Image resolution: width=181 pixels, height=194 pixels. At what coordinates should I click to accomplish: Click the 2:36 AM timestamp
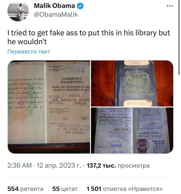click(20, 165)
